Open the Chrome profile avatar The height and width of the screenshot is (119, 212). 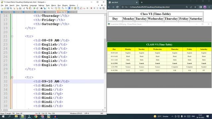tap(205, 7)
